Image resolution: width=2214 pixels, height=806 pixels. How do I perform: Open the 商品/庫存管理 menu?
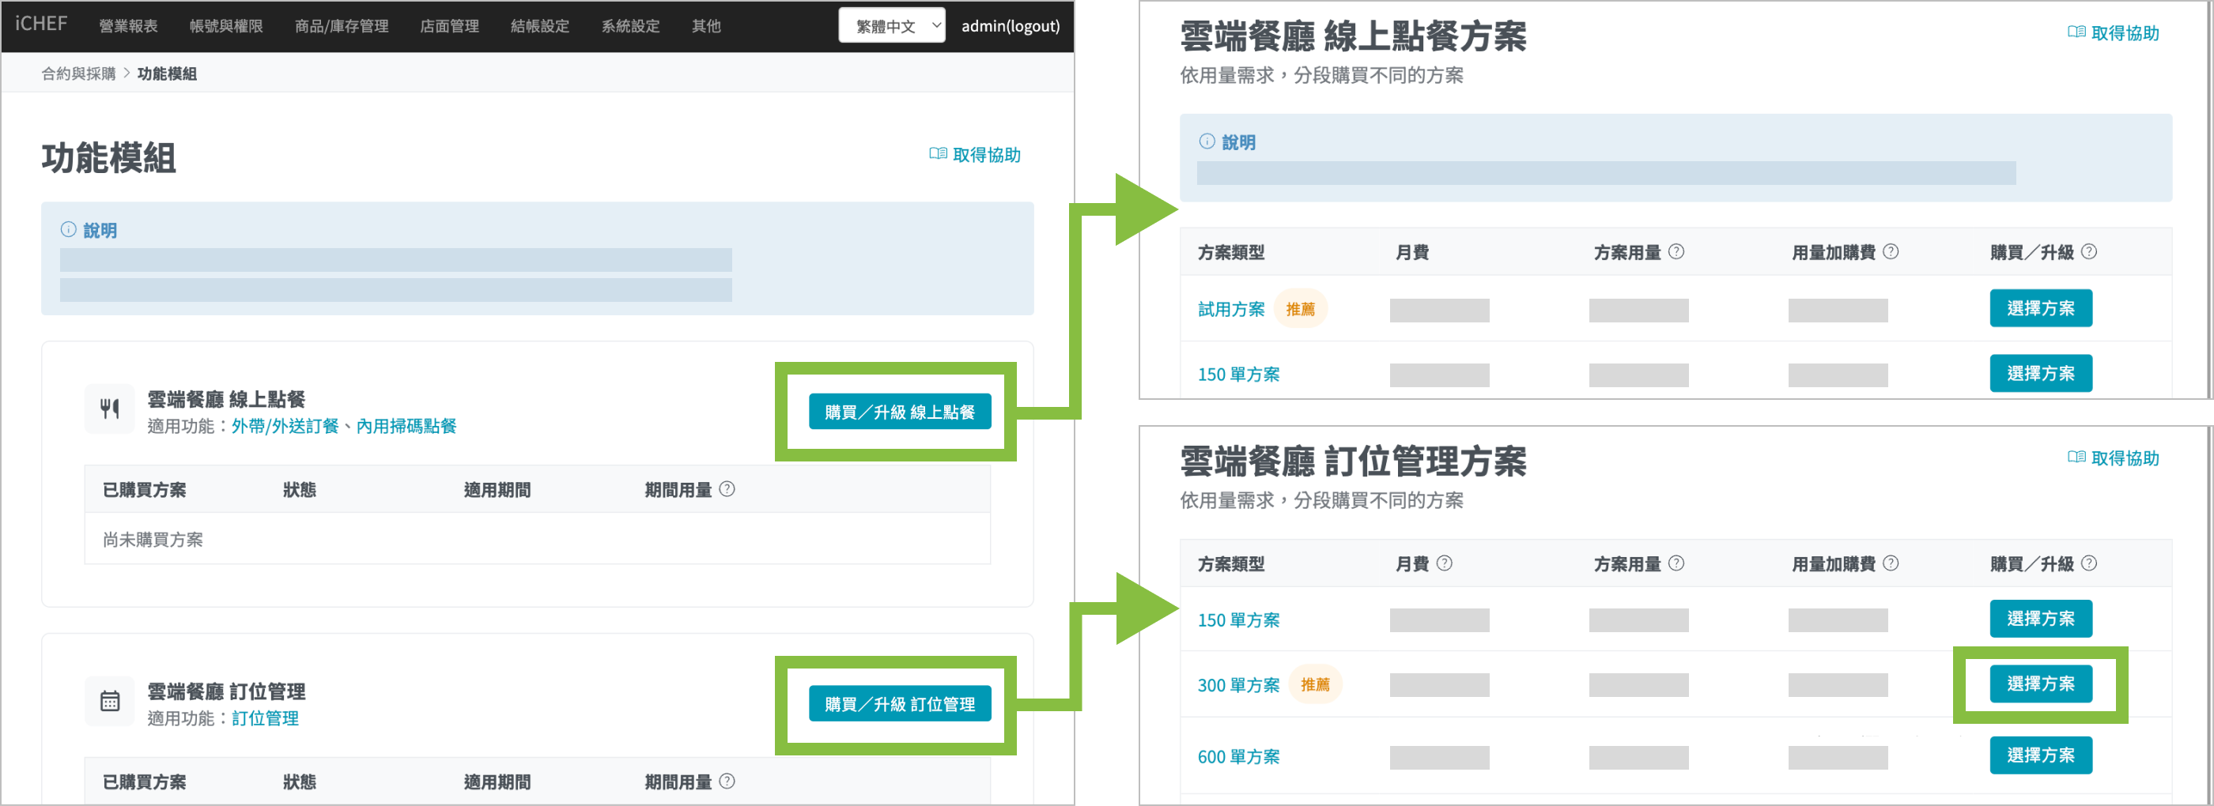click(x=342, y=26)
